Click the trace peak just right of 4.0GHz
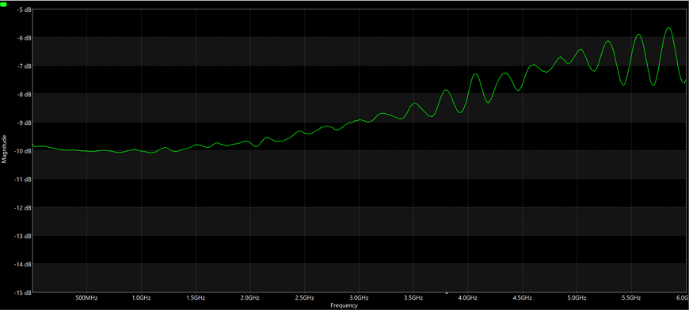 (475, 74)
